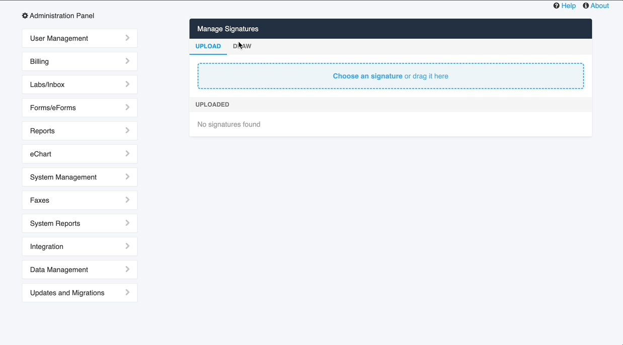Screen dimensions: 623x345
Task: Select Integration menu label
Action: (47, 246)
